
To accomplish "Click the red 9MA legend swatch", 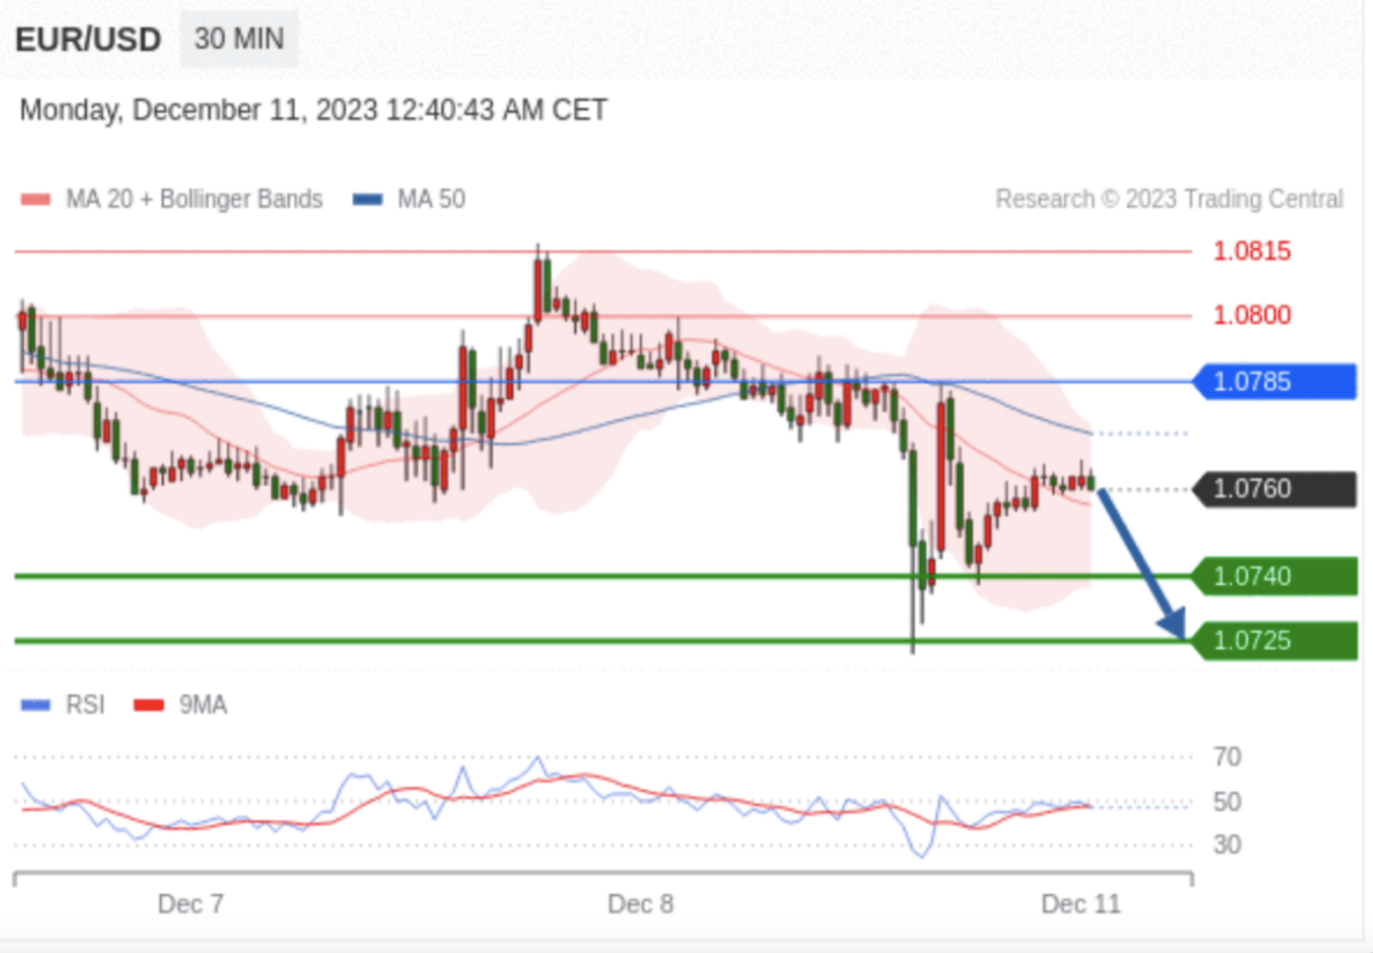I will pos(149,706).
